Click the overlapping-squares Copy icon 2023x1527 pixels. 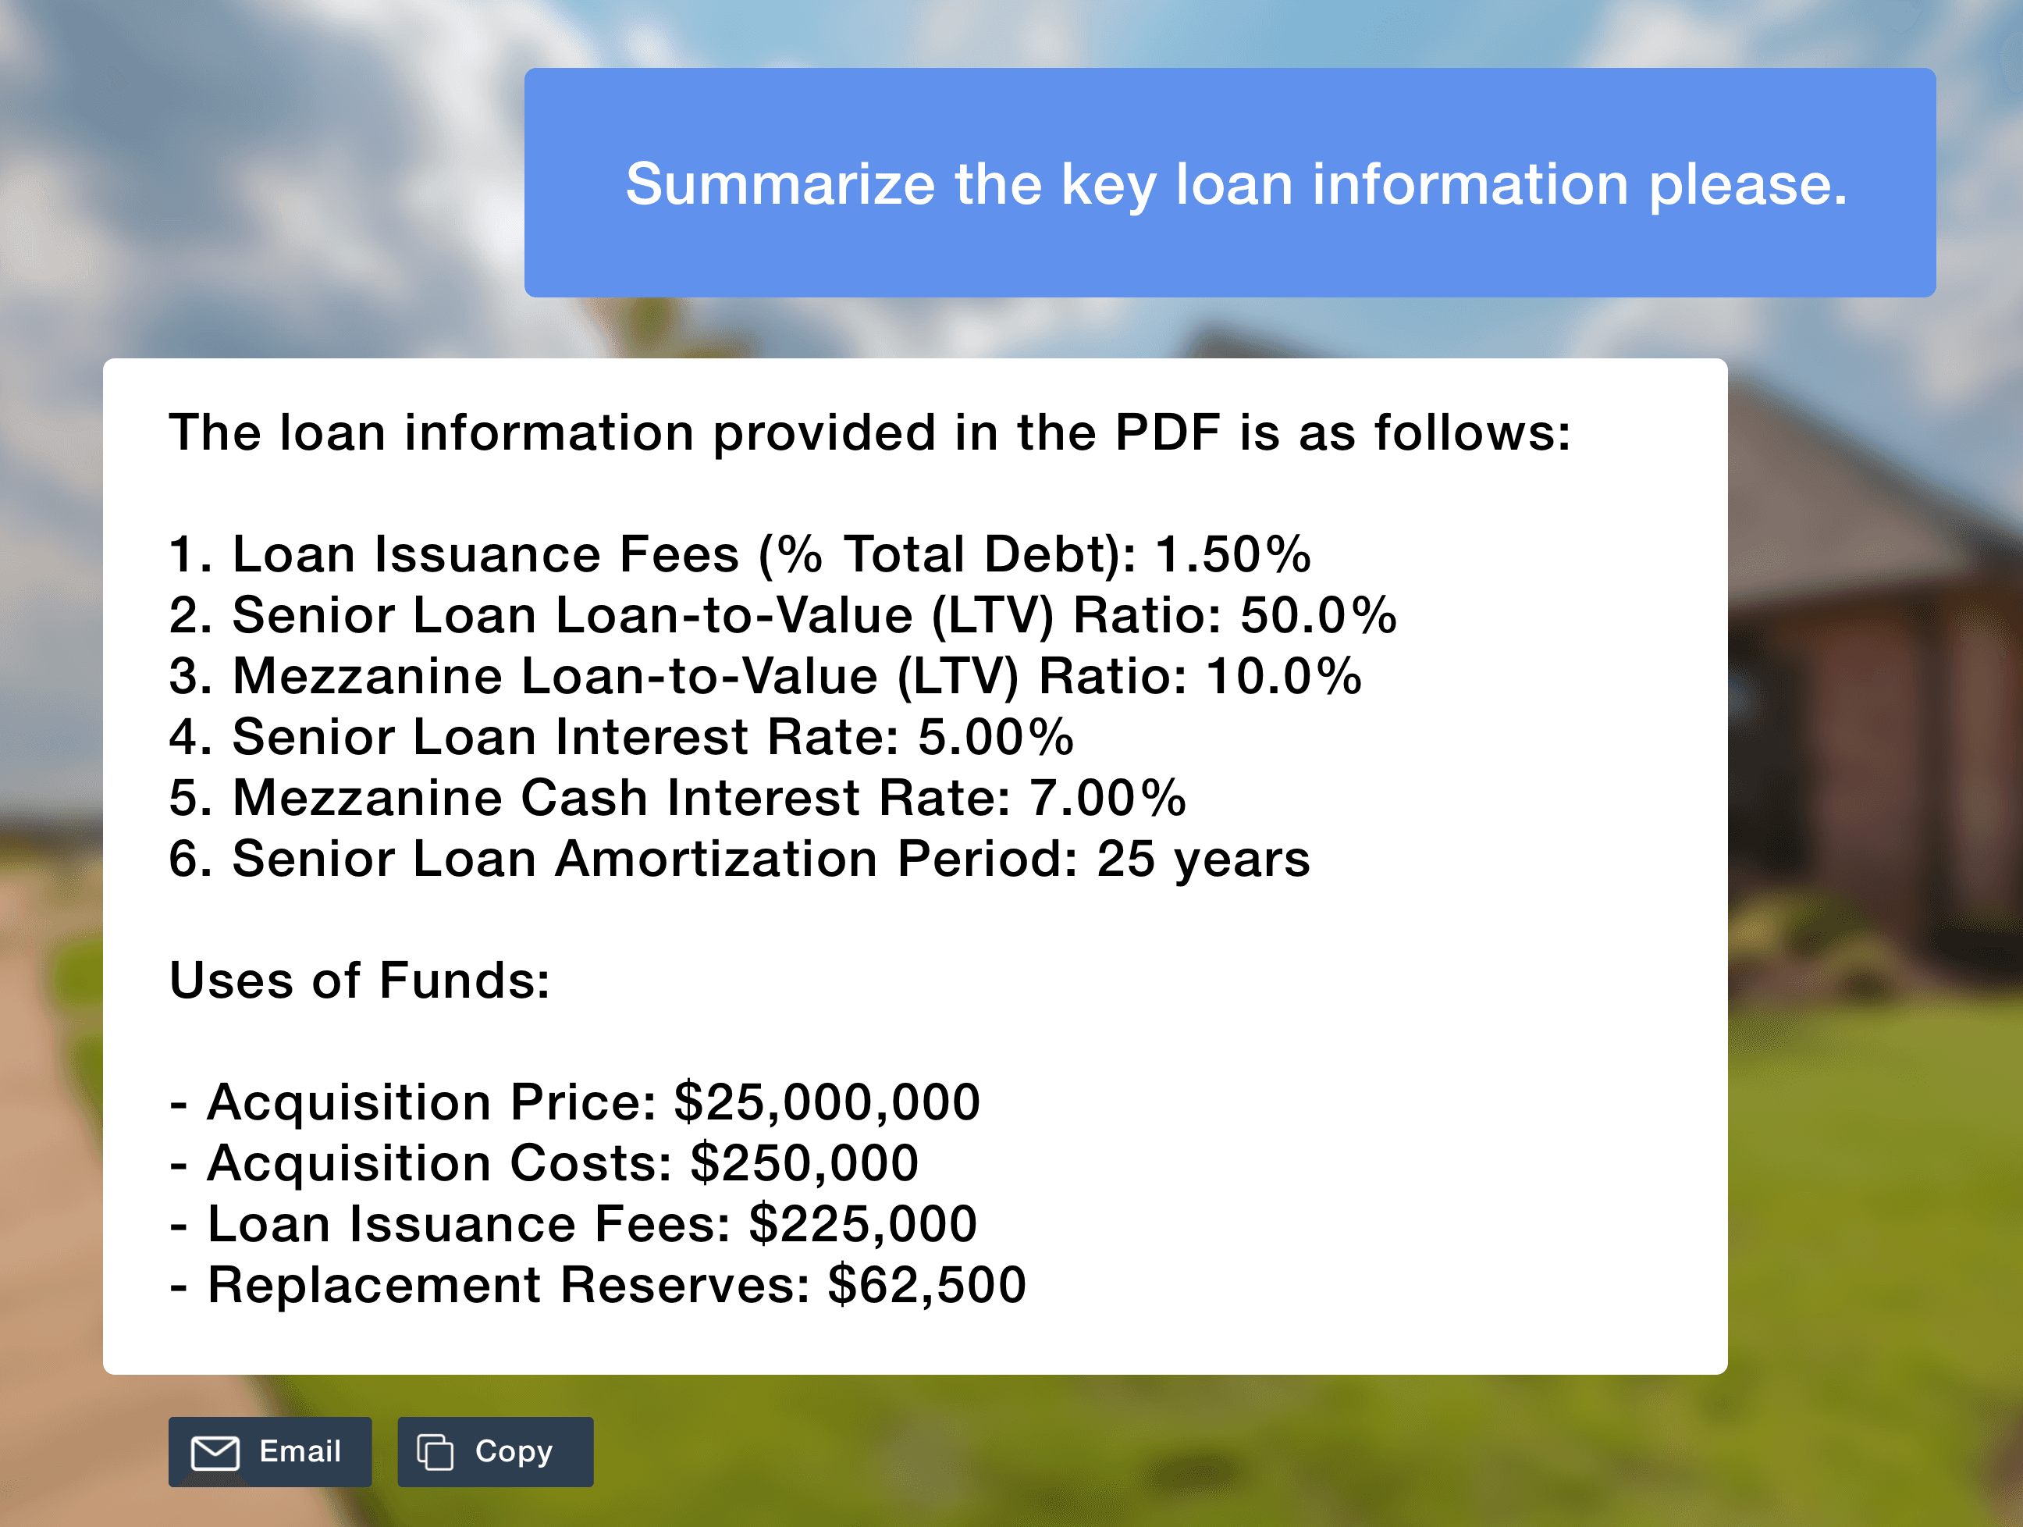[436, 1452]
